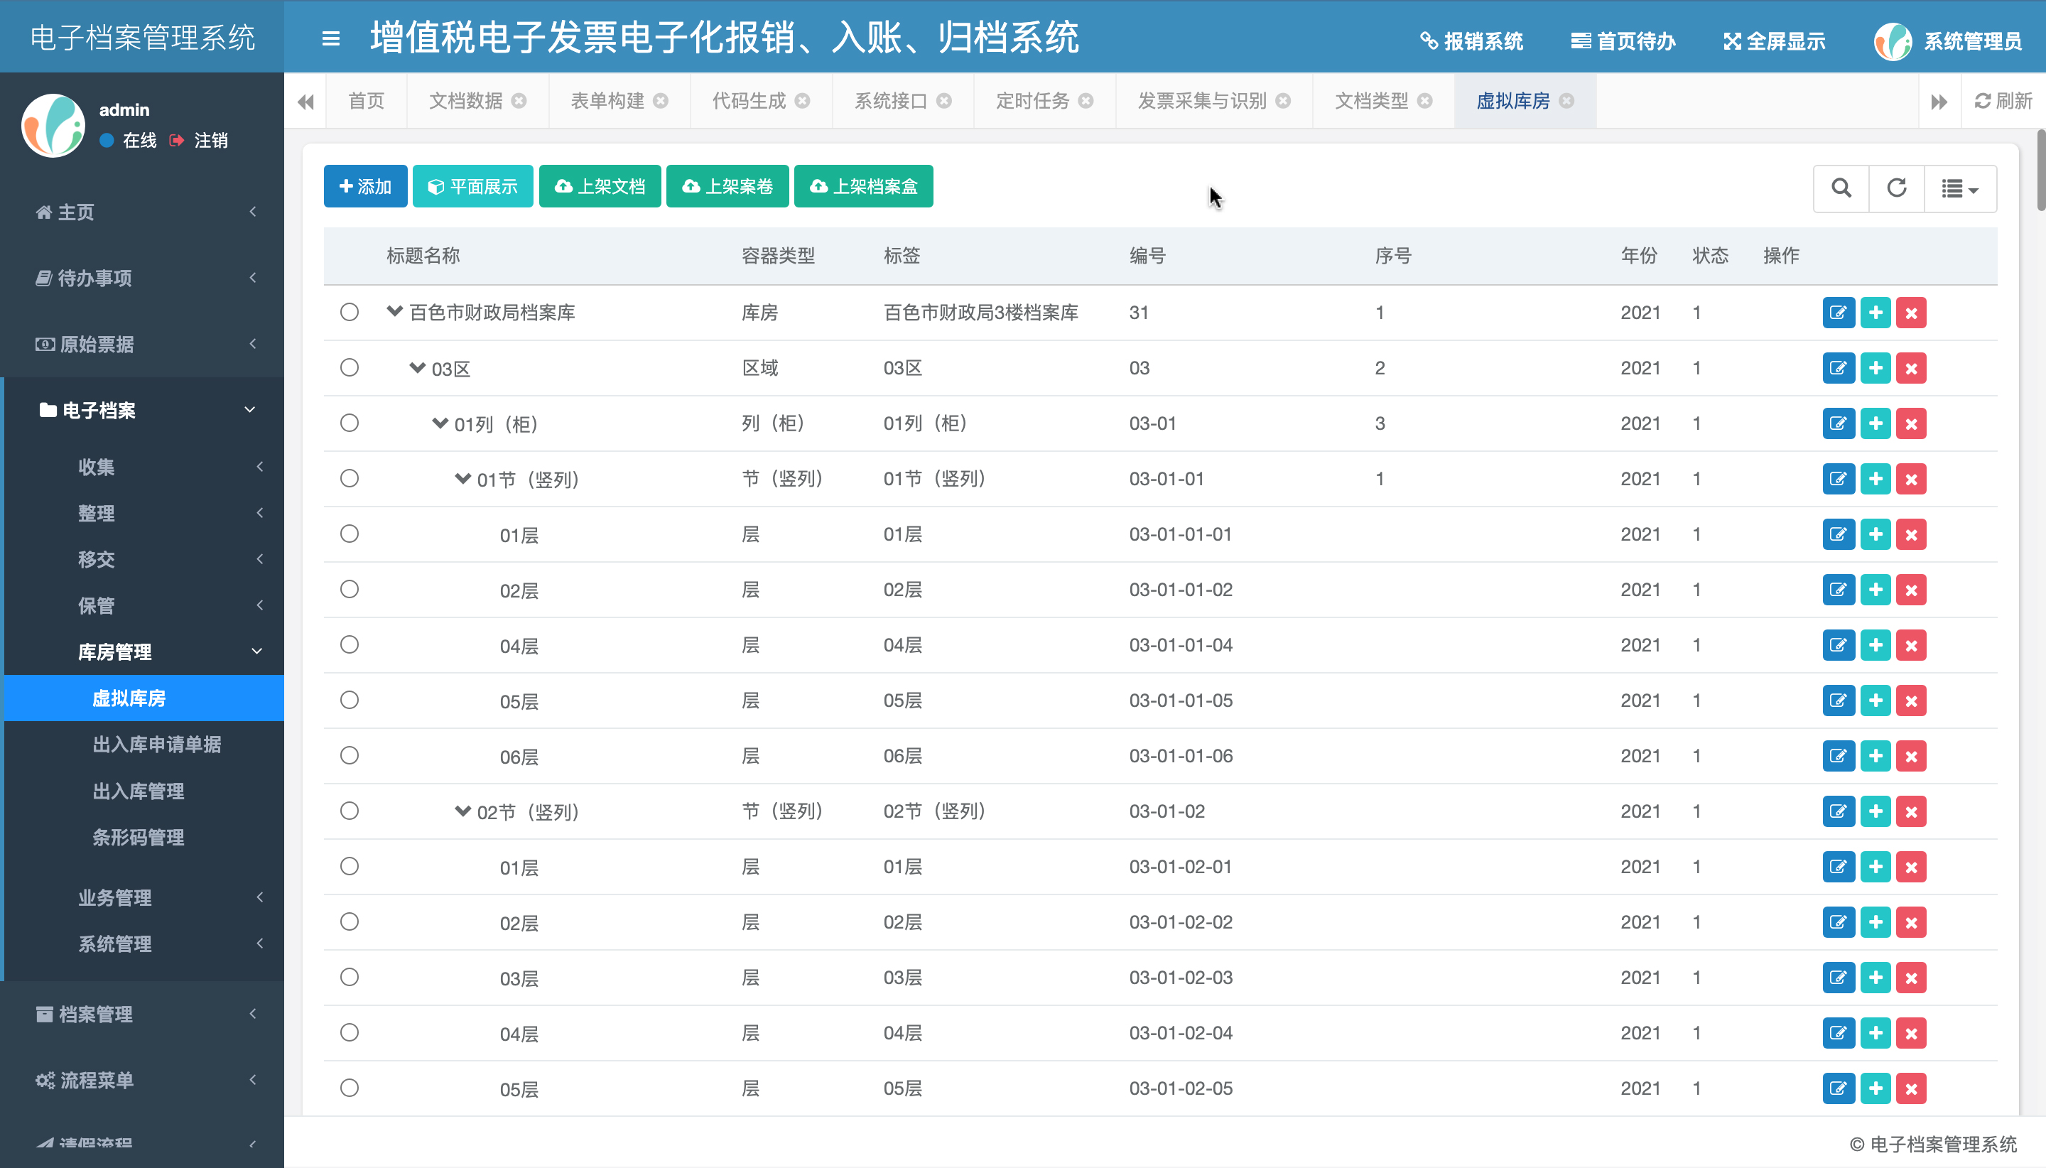Select radio for 01节（竖列） row
Screen dimensions: 2046x1168
[349, 478]
